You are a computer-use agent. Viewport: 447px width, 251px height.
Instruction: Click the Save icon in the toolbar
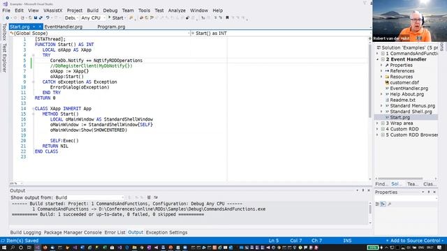[x=36, y=17]
